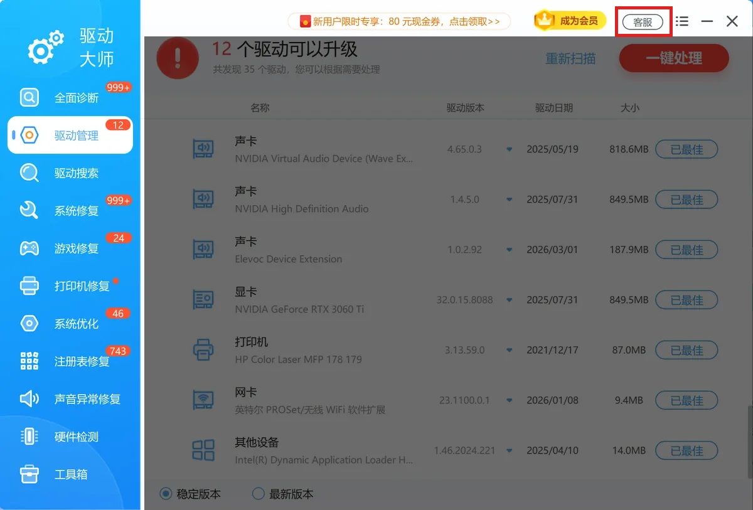Viewport: 753px width, 510px height.
Task: Switch to 系统修复 in sidebar
Action: pyautogui.click(x=70, y=211)
